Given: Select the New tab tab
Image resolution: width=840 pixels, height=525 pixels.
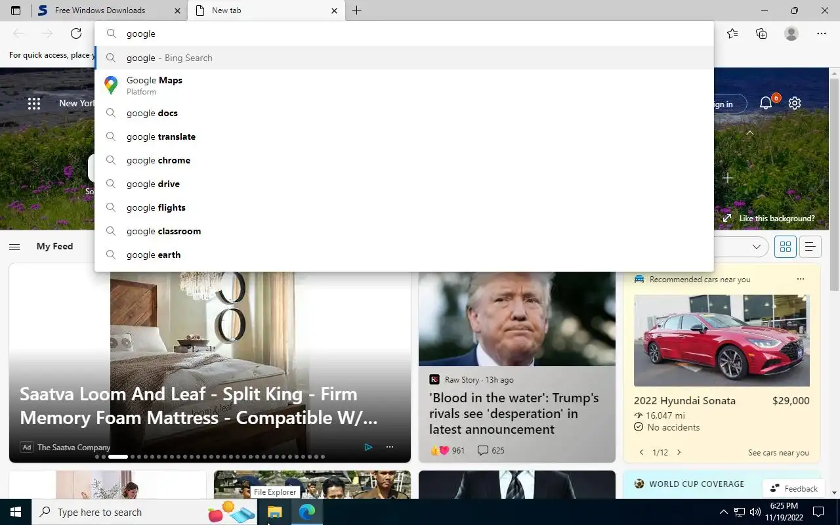Looking at the screenshot, I should click(266, 10).
